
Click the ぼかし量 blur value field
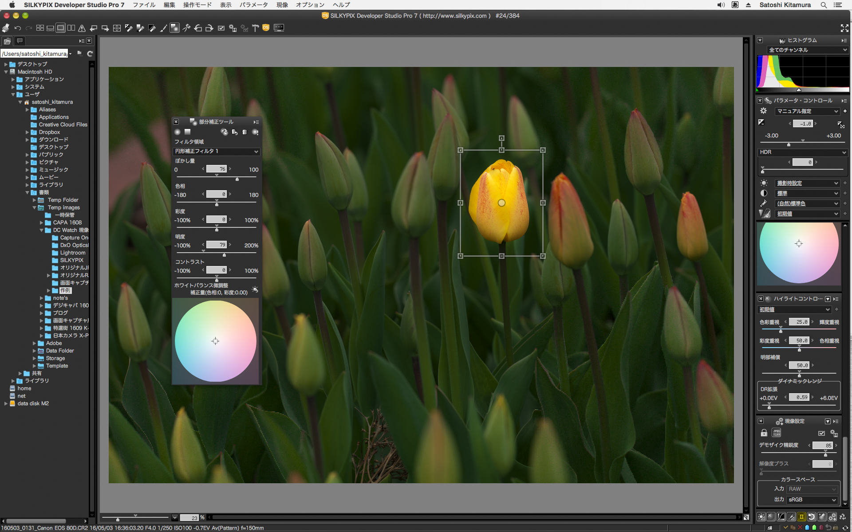pos(217,169)
